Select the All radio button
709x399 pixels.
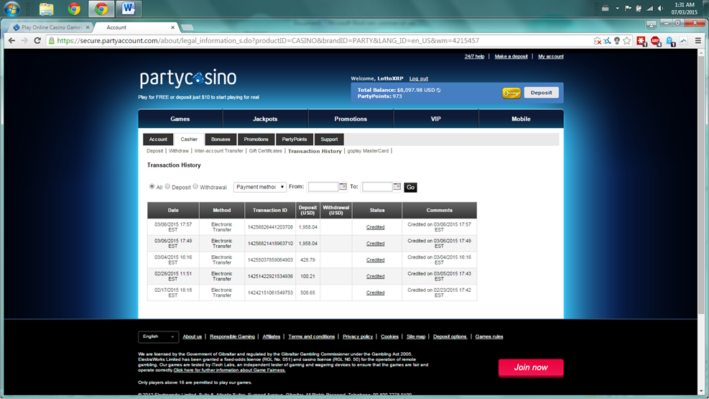pos(152,186)
